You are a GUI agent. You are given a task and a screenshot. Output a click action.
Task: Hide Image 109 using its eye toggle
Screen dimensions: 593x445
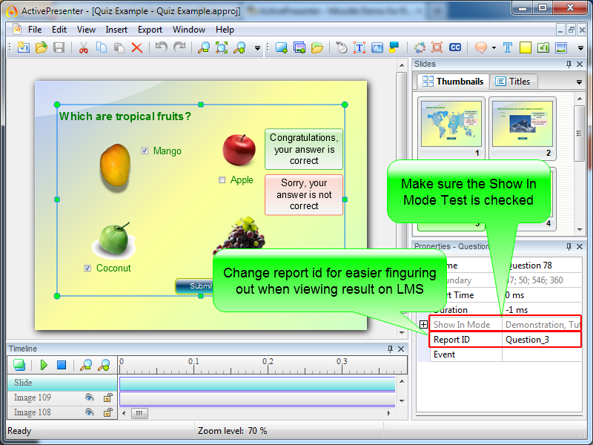click(x=90, y=398)
